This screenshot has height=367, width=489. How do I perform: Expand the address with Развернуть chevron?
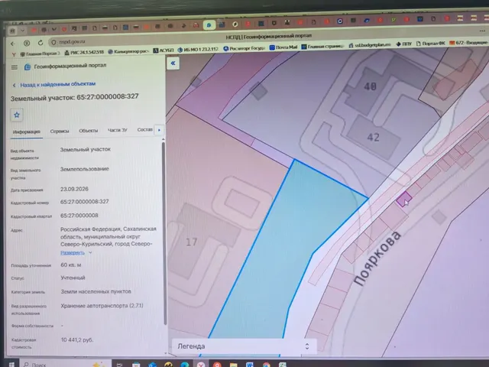click(x=90, y=252)
